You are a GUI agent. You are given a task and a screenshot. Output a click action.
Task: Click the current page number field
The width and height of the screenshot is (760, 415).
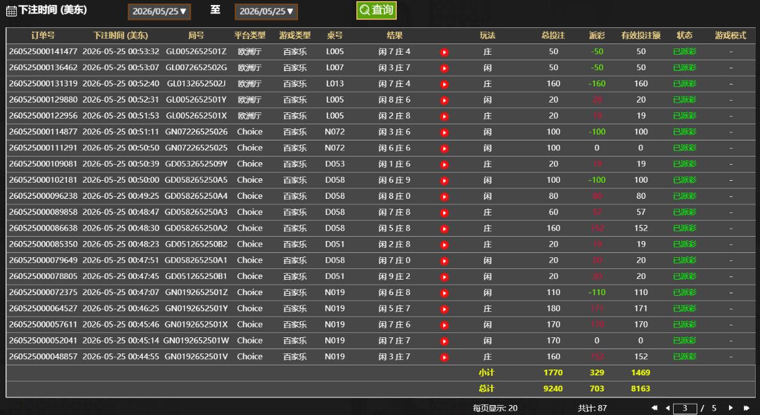[686, 408]
